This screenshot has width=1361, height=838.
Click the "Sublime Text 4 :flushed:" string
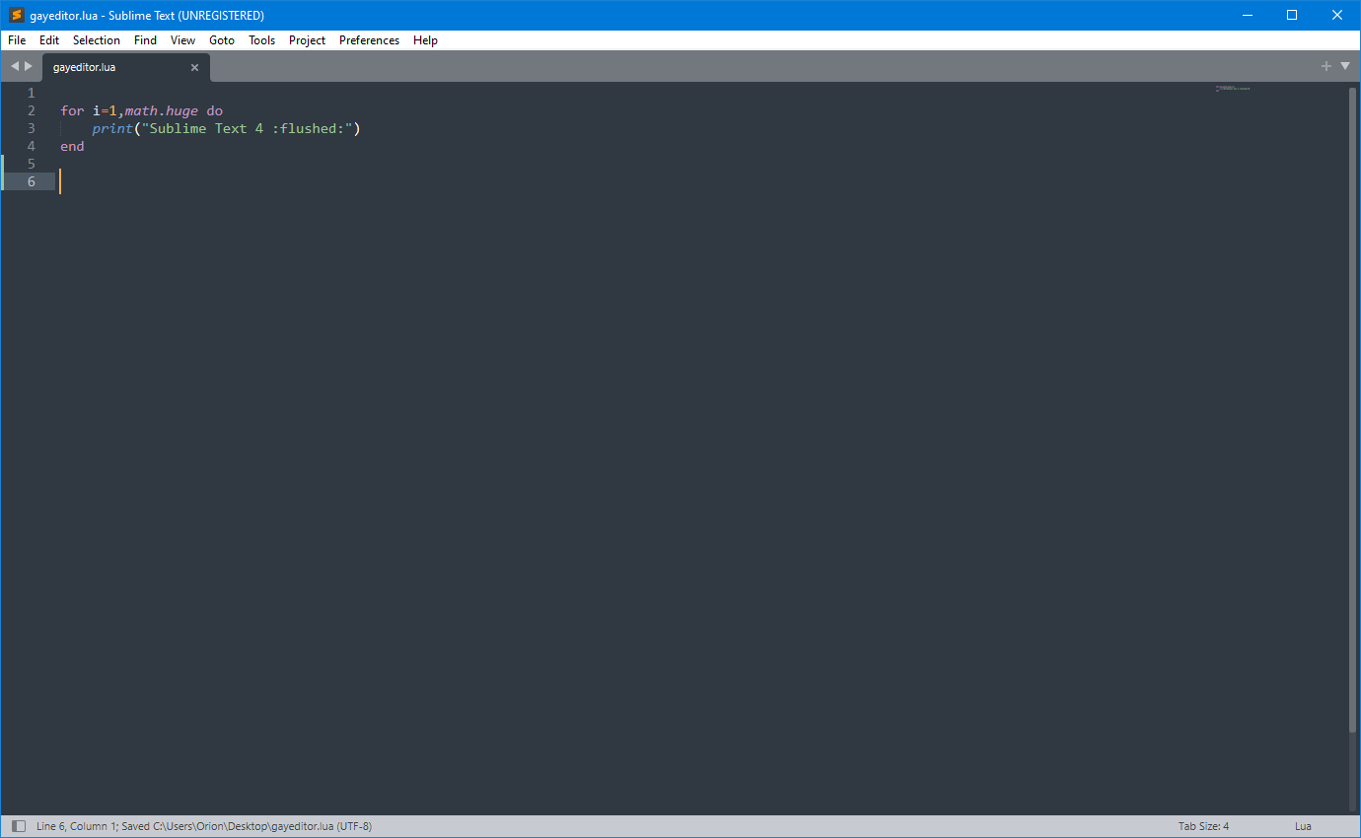click(247, 128)
